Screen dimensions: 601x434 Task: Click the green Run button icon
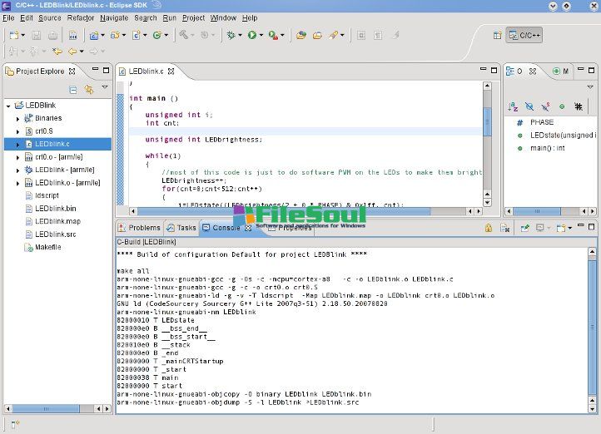[x=251, y=35]
